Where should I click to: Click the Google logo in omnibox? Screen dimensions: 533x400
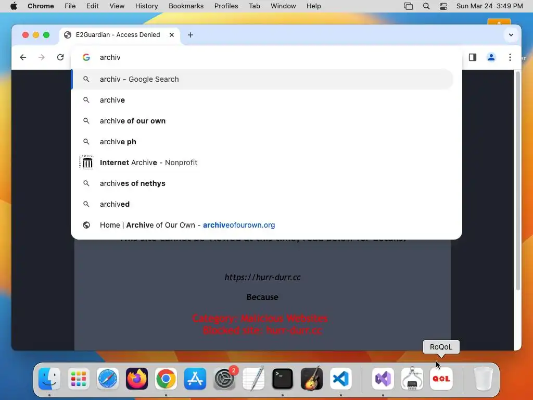[x=86, y=57]
